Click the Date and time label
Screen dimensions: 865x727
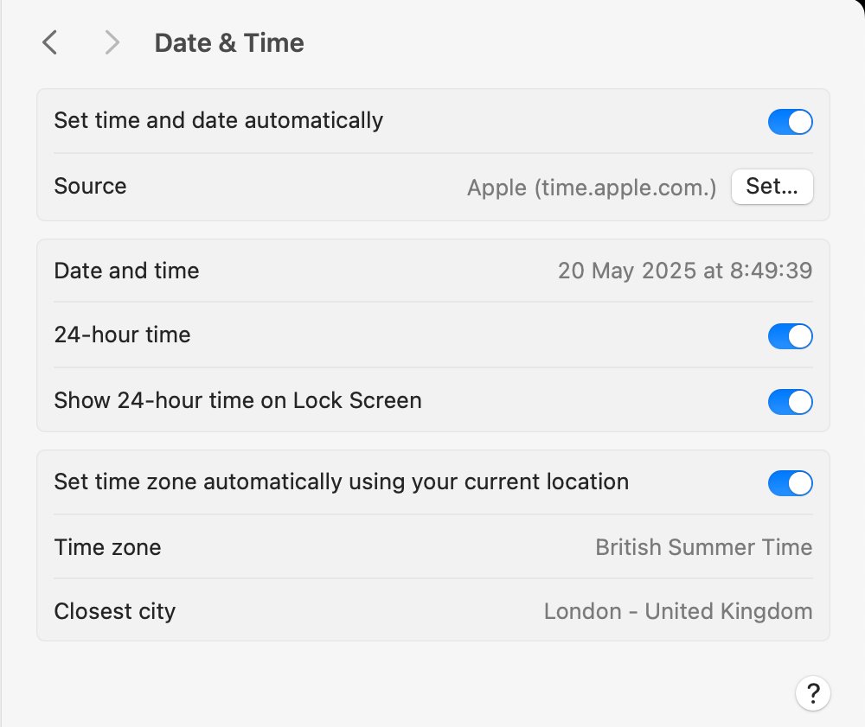126,271
